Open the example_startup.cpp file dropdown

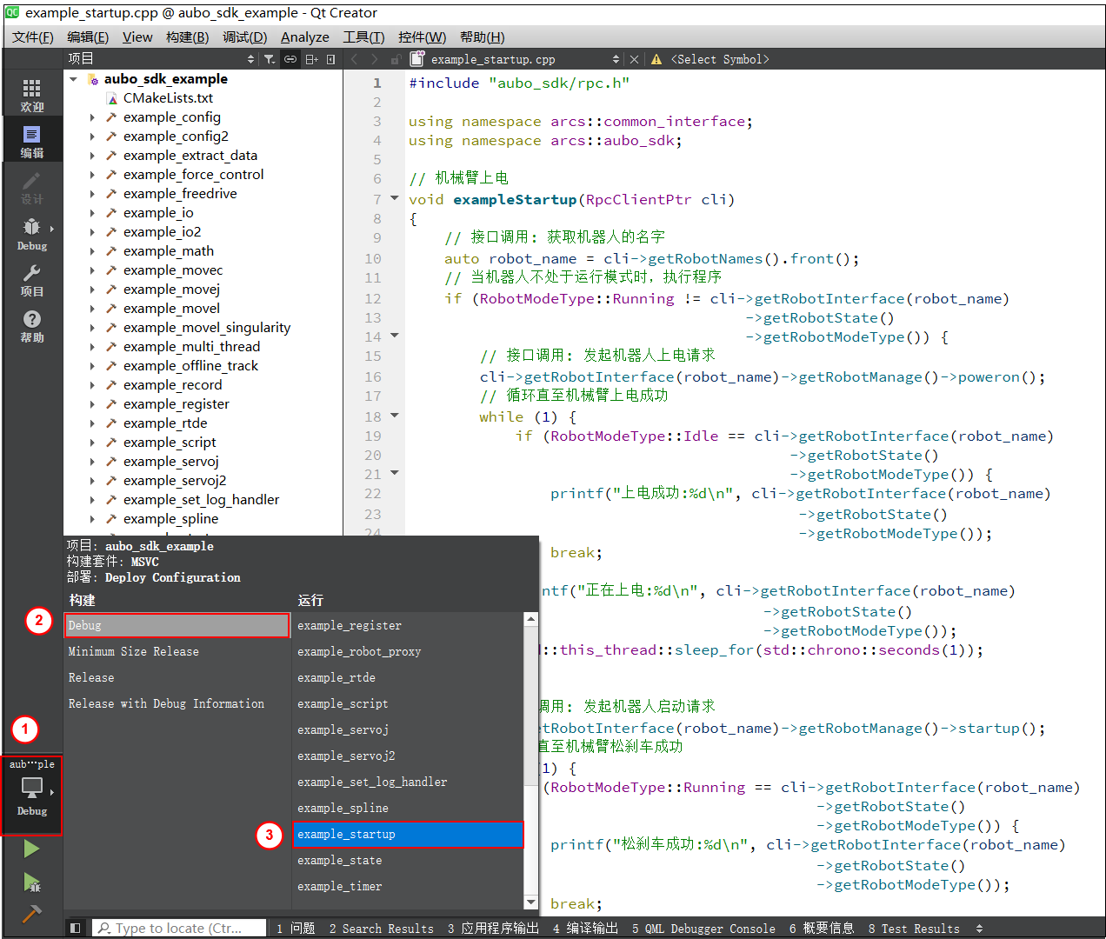coord(525,59)
